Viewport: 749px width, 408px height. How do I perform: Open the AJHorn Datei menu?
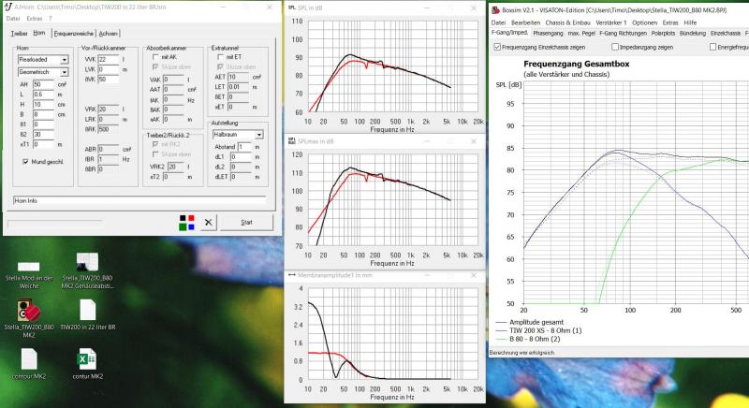[13, 19]
